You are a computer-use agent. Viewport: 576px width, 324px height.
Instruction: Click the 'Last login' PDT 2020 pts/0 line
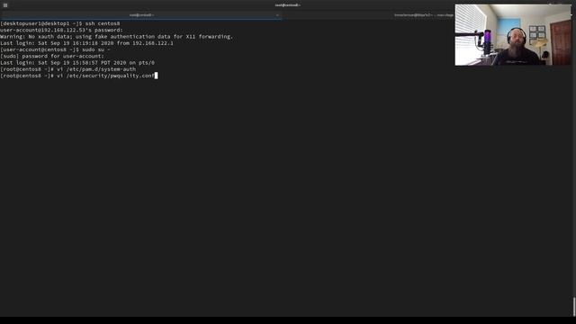[x=77, y=63]
